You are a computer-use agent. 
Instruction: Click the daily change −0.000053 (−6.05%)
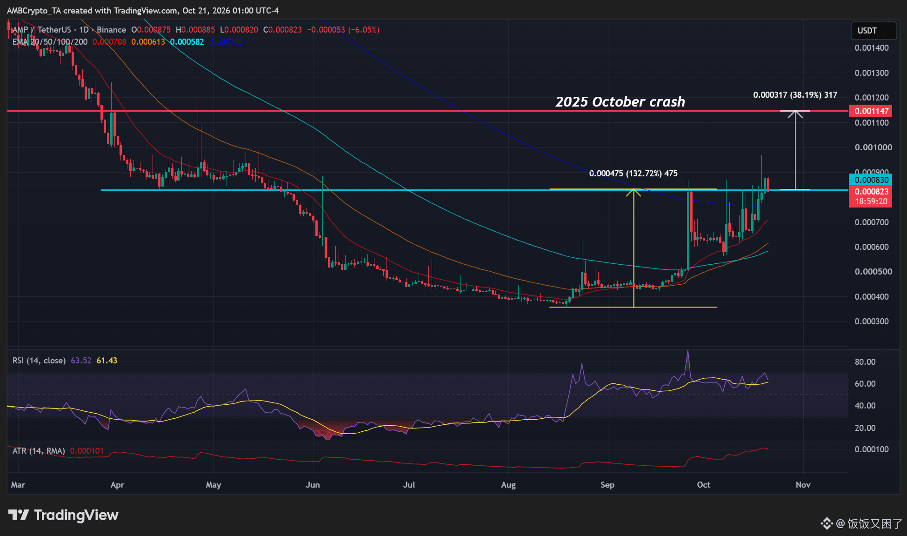point(343,30)
